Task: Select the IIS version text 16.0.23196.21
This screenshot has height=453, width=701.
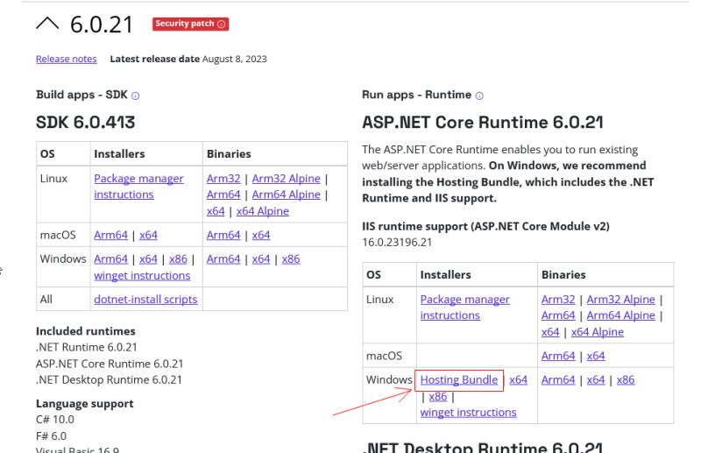Action: [x=397, y=243]
